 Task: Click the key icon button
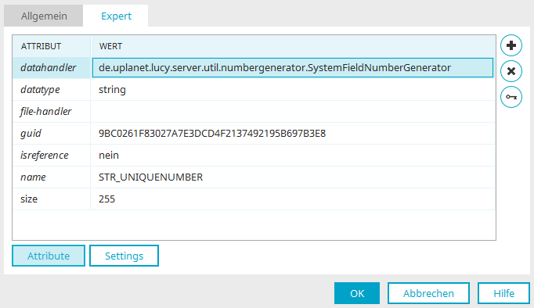point(511,97)
